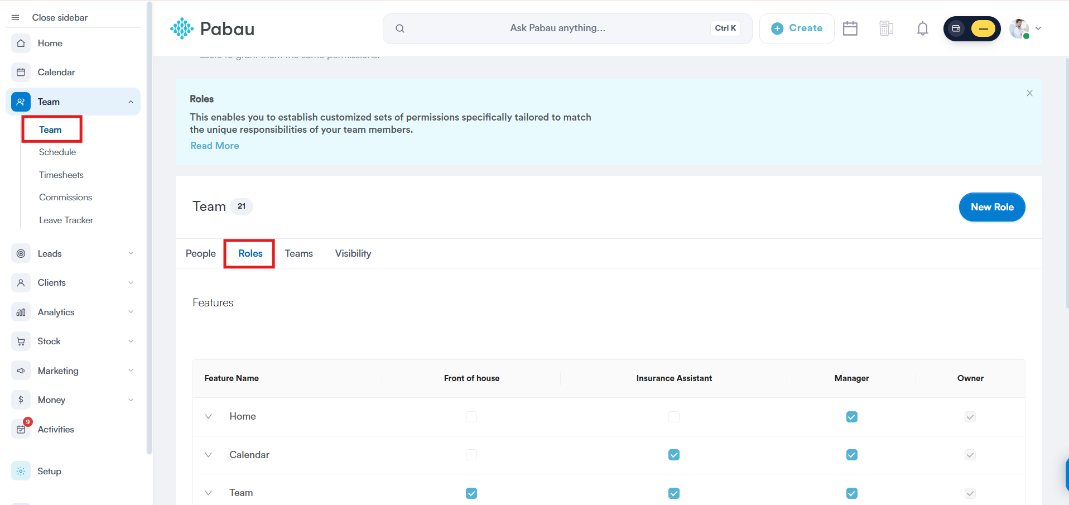Click the Home icon in sidebar

coord(21,43)
